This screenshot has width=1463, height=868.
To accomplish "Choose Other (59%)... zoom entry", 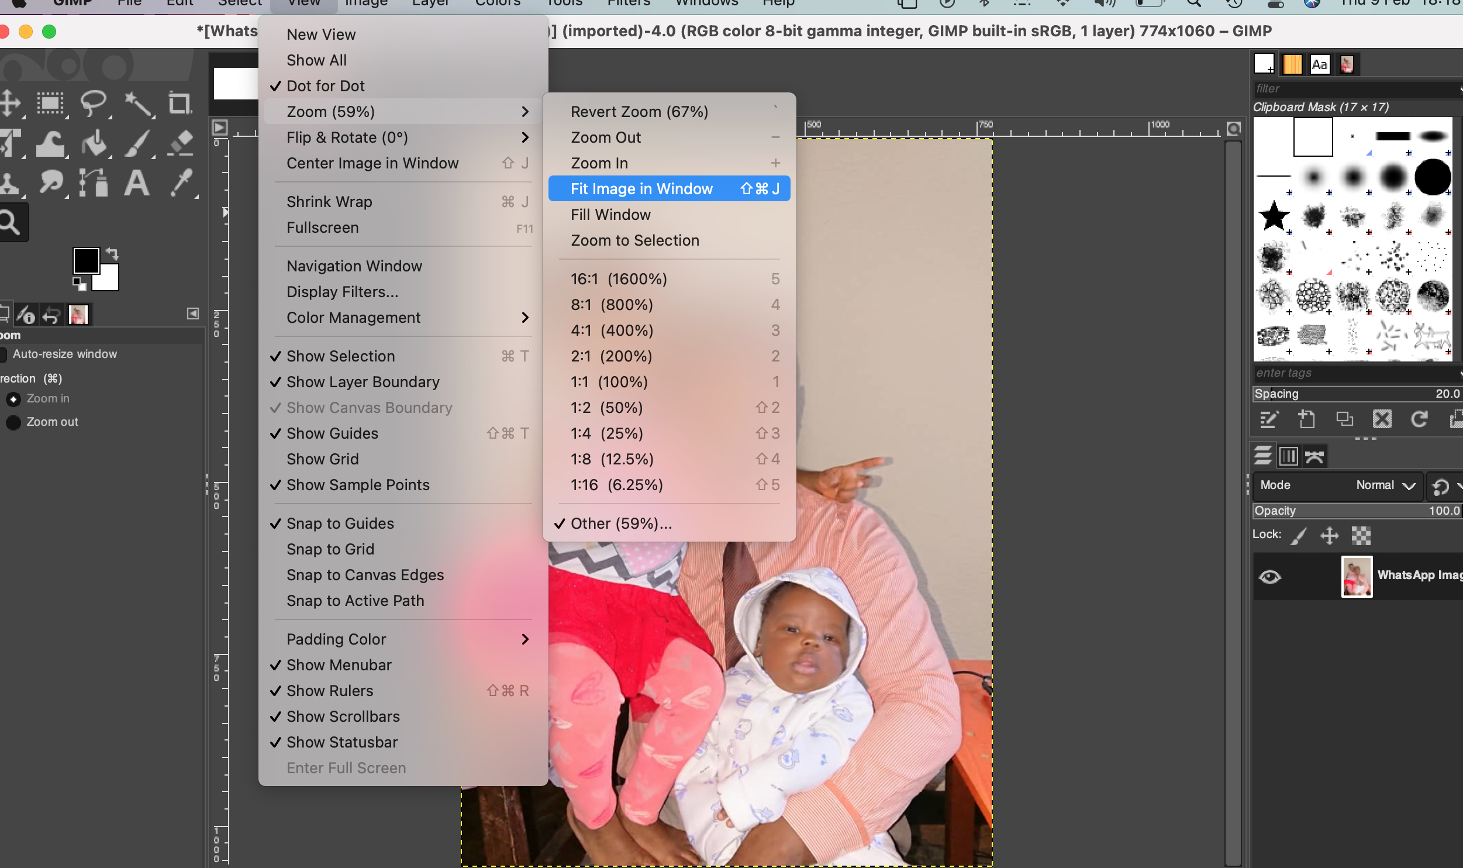I will [x=670, y=523].
